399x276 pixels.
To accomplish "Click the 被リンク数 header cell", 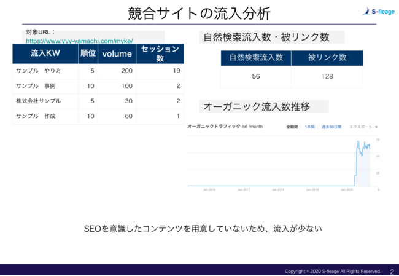I will [327, 58].
